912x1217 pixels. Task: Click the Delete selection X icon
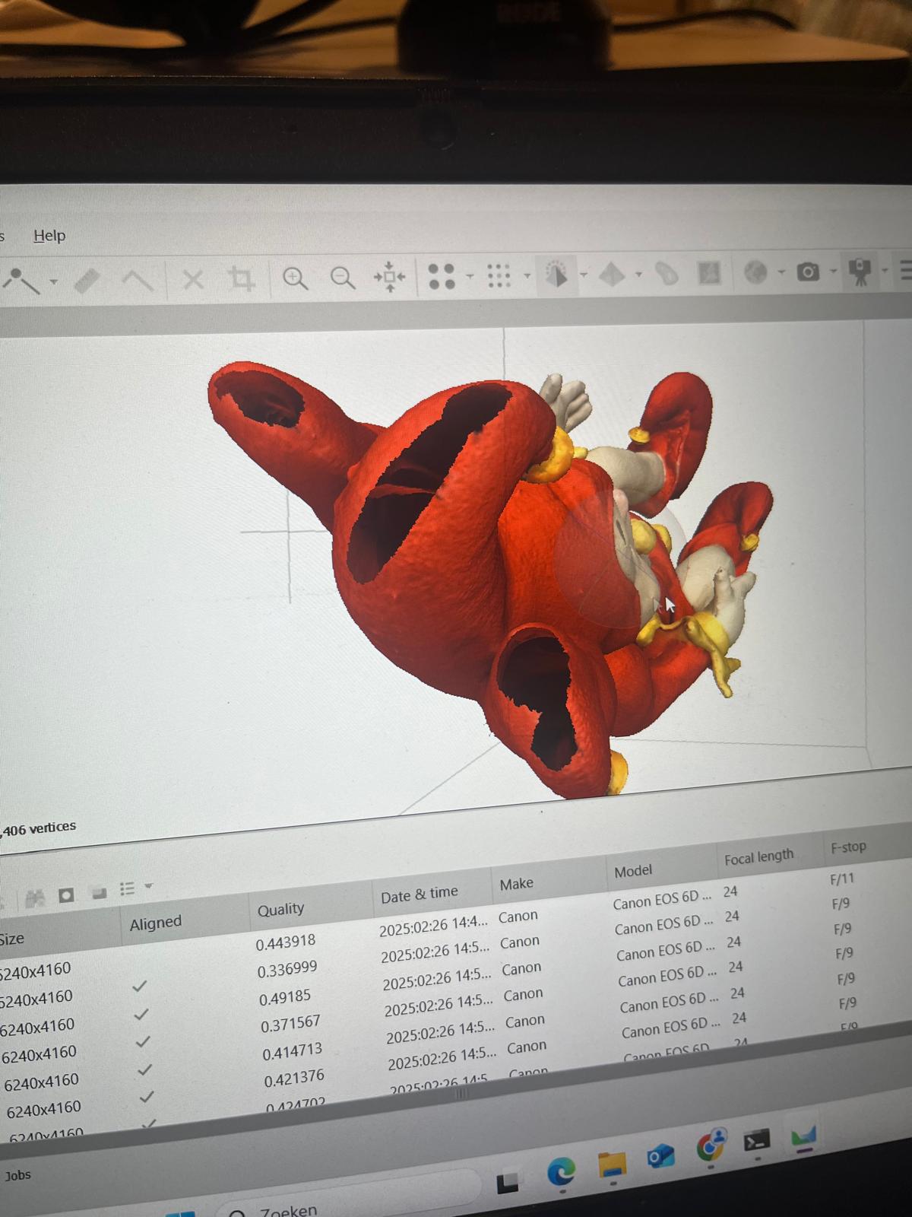193,279
